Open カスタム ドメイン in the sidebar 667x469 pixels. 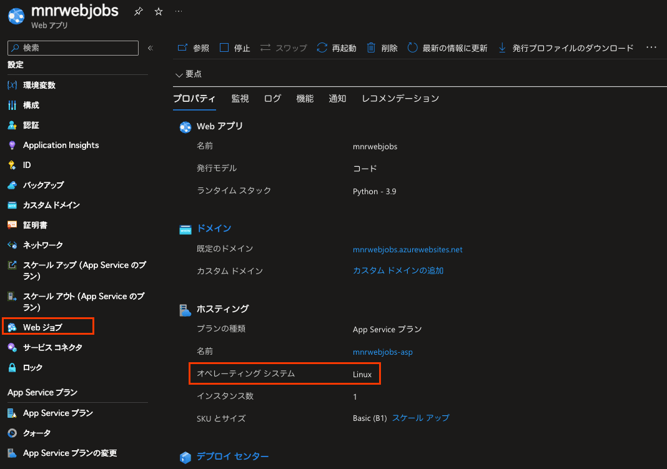tap(51, 205)
